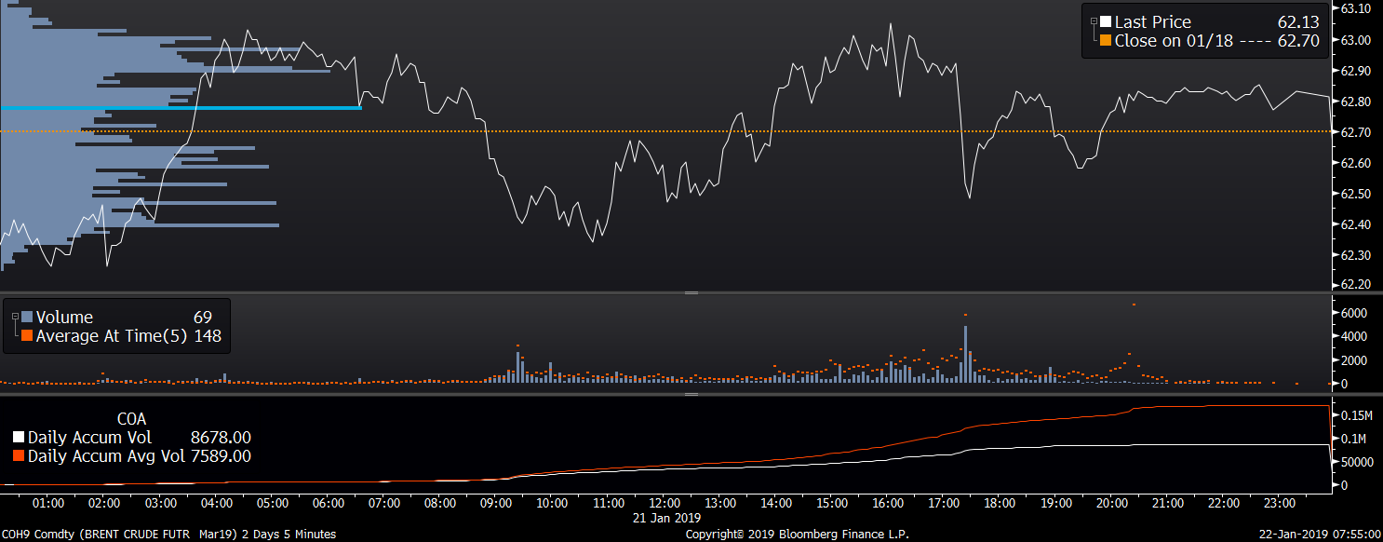Click the Volume value 69

point(203,318)
